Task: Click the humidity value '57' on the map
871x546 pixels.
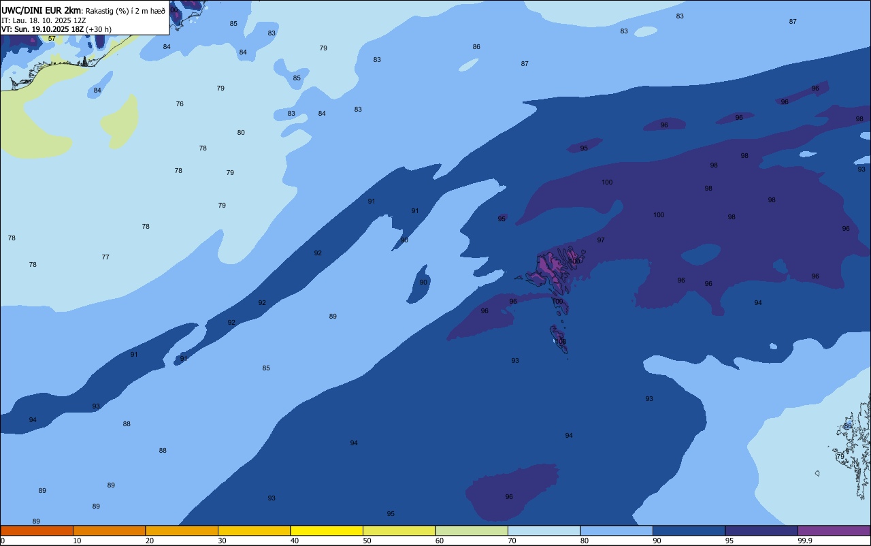Action: coord(52,39)
